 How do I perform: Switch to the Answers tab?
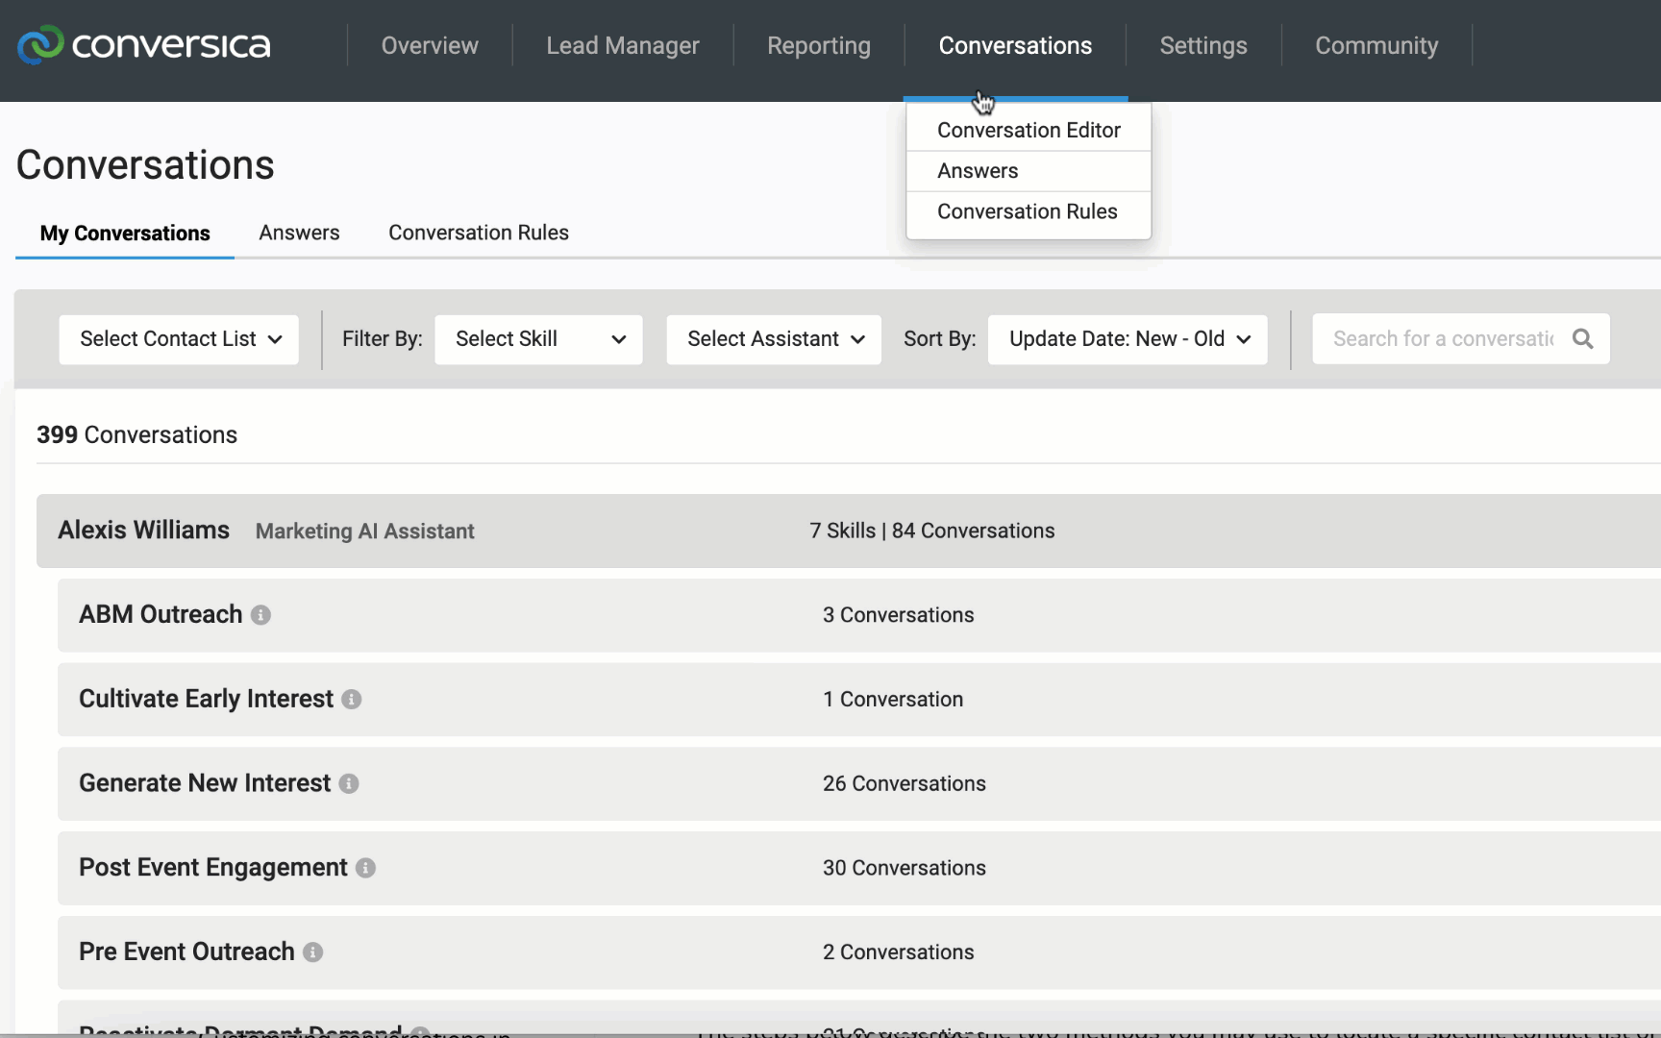299,234
